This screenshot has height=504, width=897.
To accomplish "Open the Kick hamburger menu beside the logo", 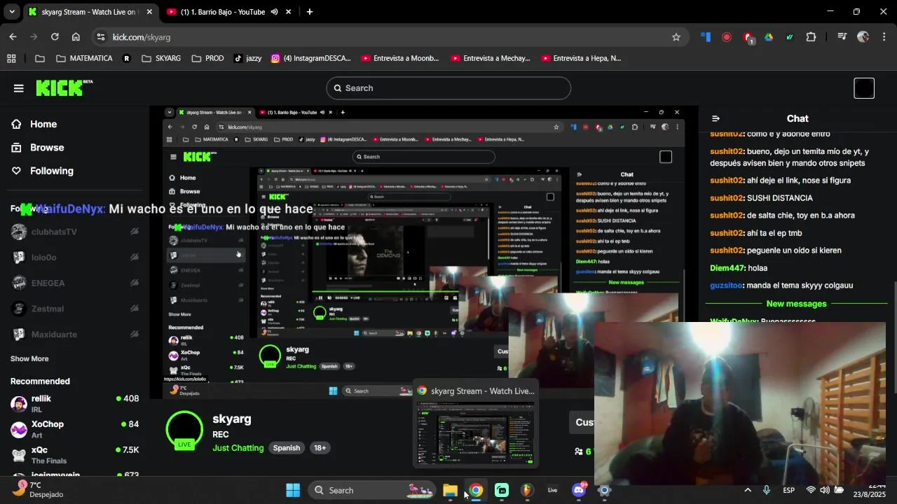I will (x=18, y=88).
